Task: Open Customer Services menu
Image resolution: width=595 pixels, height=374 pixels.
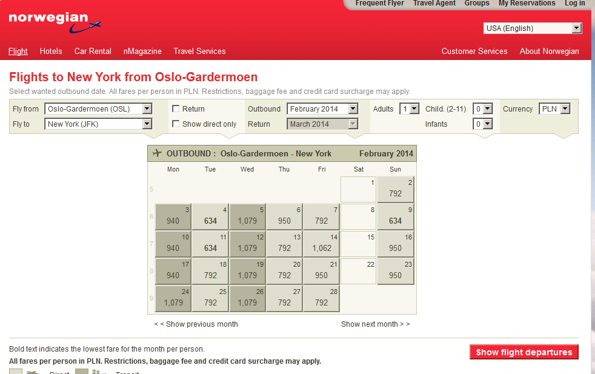Action: pos(474,51)
